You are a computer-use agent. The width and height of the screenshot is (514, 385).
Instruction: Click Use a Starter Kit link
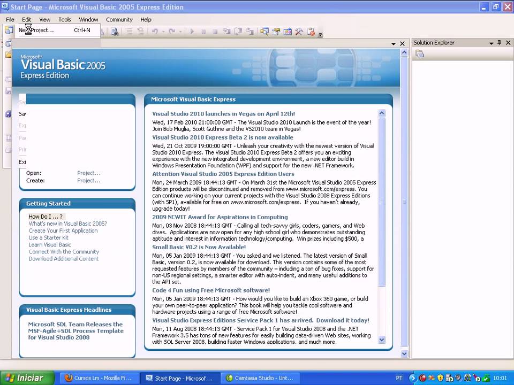pyautogui.click(x=49, y=237)
